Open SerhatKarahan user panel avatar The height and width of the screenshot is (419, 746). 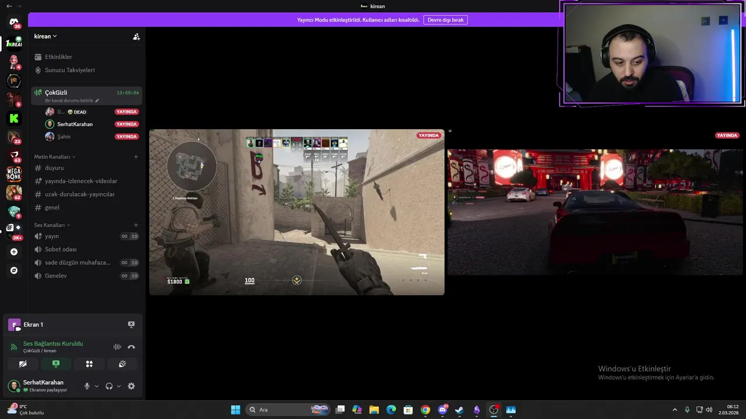[13, 386]
